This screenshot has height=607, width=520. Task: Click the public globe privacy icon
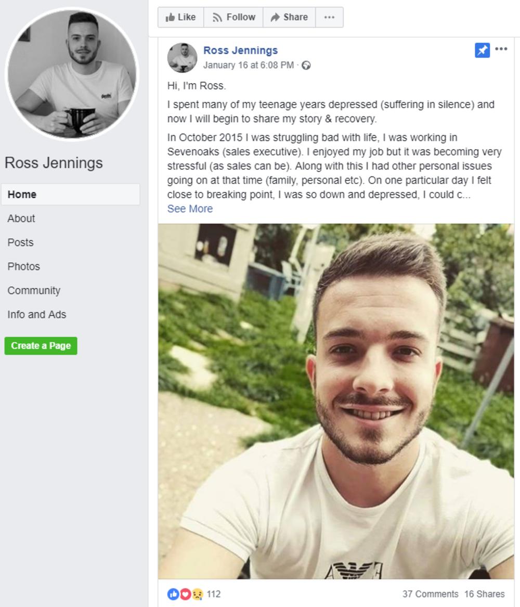[x=306, y=66]
